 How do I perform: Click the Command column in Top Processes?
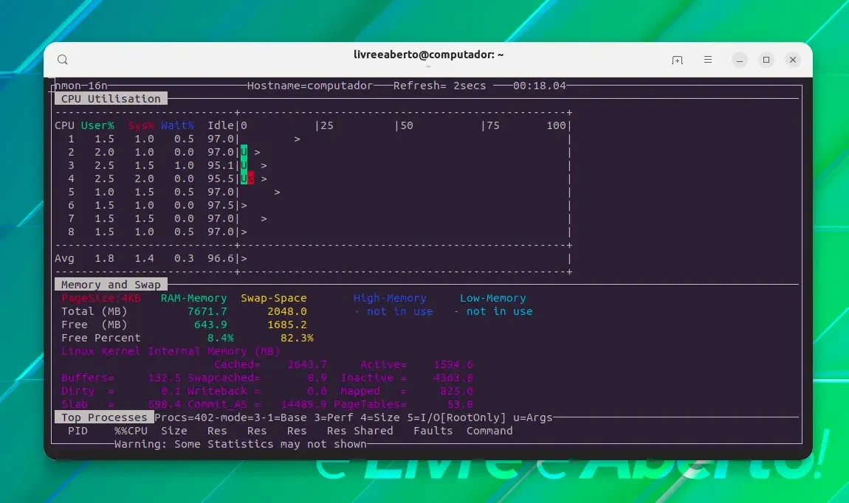[x=489, y=431]
